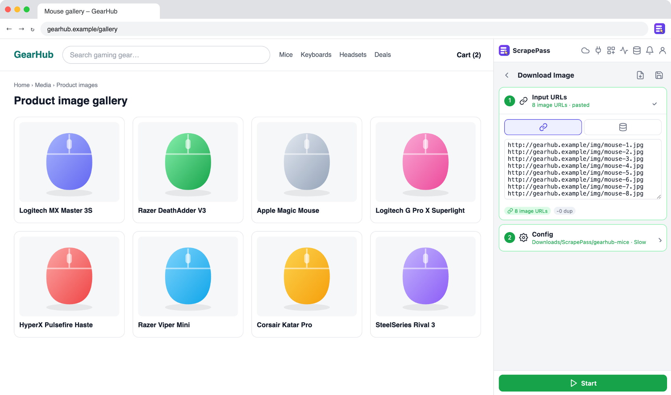Viewport: 671px width, 395px height.
Task: Switch to pasted links input mode
Action: (x=543, y=127)
